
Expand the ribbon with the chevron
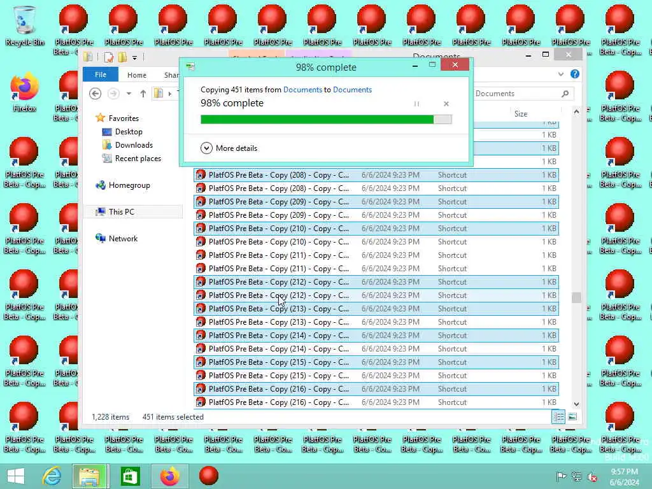click(561, 74)
